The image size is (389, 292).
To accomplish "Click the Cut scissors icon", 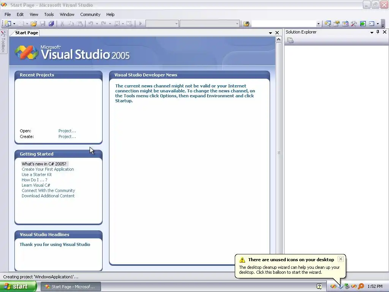I will (x=62, y=24).
